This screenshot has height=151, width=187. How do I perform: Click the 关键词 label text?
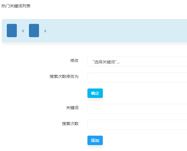[72, 108]
